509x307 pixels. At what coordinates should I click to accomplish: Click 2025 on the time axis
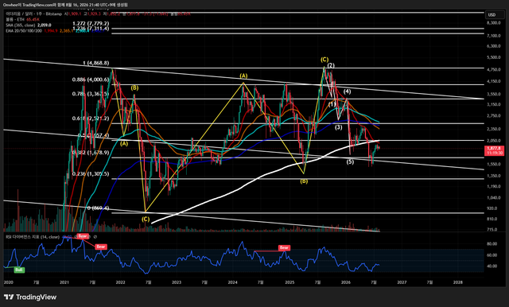coord(289,282)
